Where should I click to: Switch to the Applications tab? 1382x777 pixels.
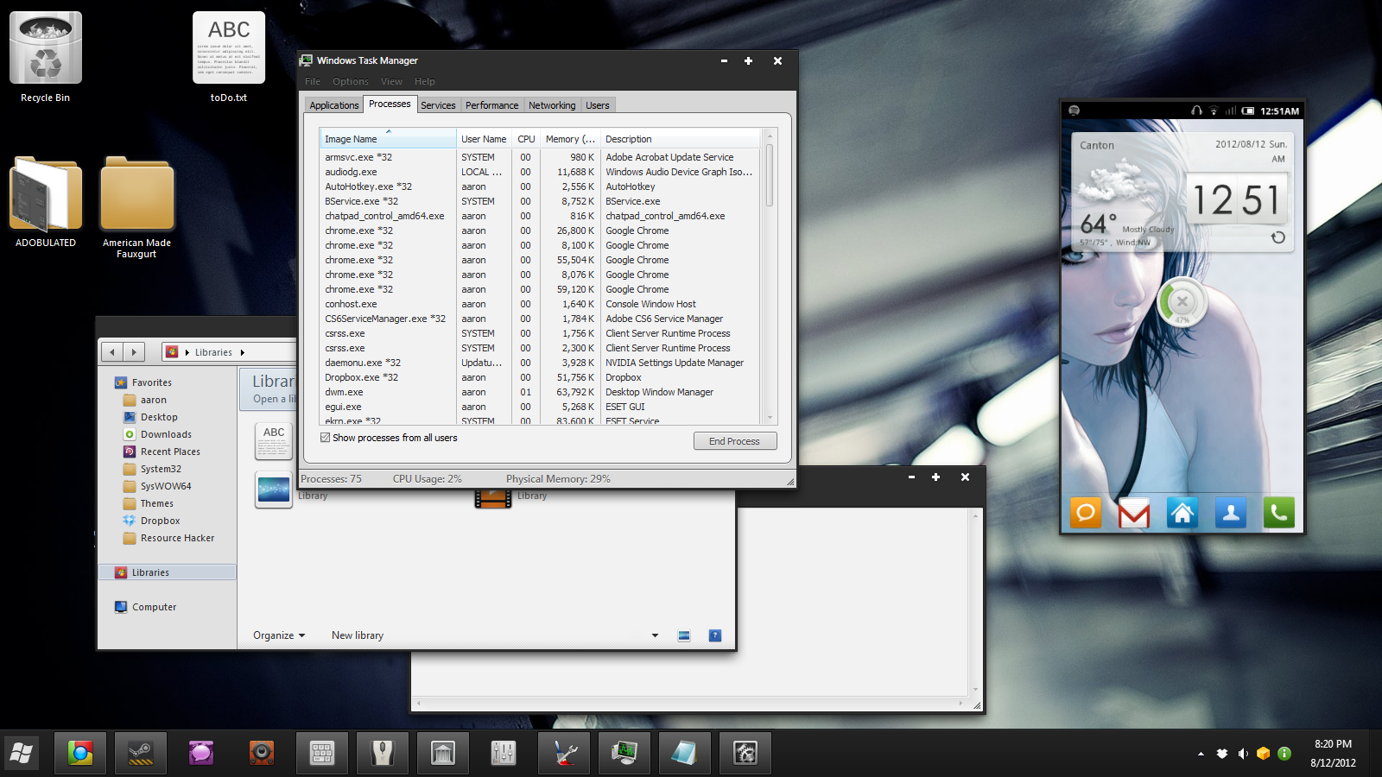[x=334, y=105]
